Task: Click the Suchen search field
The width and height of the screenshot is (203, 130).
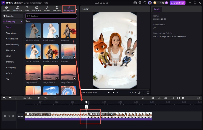Action: [51, 16]
